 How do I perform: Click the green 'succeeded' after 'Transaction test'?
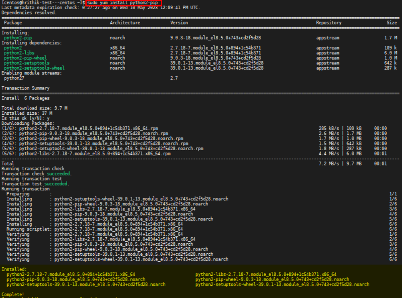(56, 184)
